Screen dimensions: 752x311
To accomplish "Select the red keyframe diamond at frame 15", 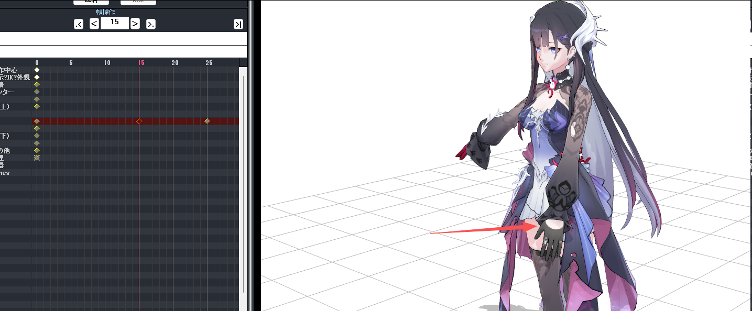I will point(139,121).
